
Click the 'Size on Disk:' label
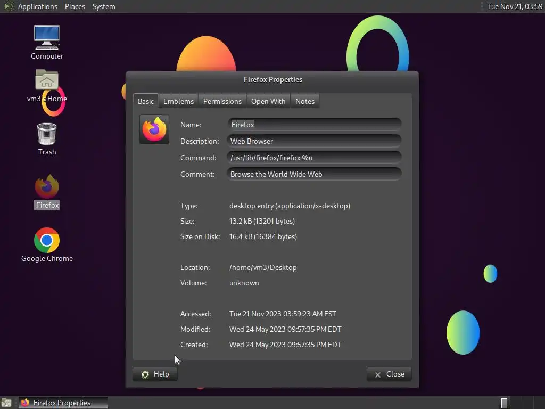(200, 236)
